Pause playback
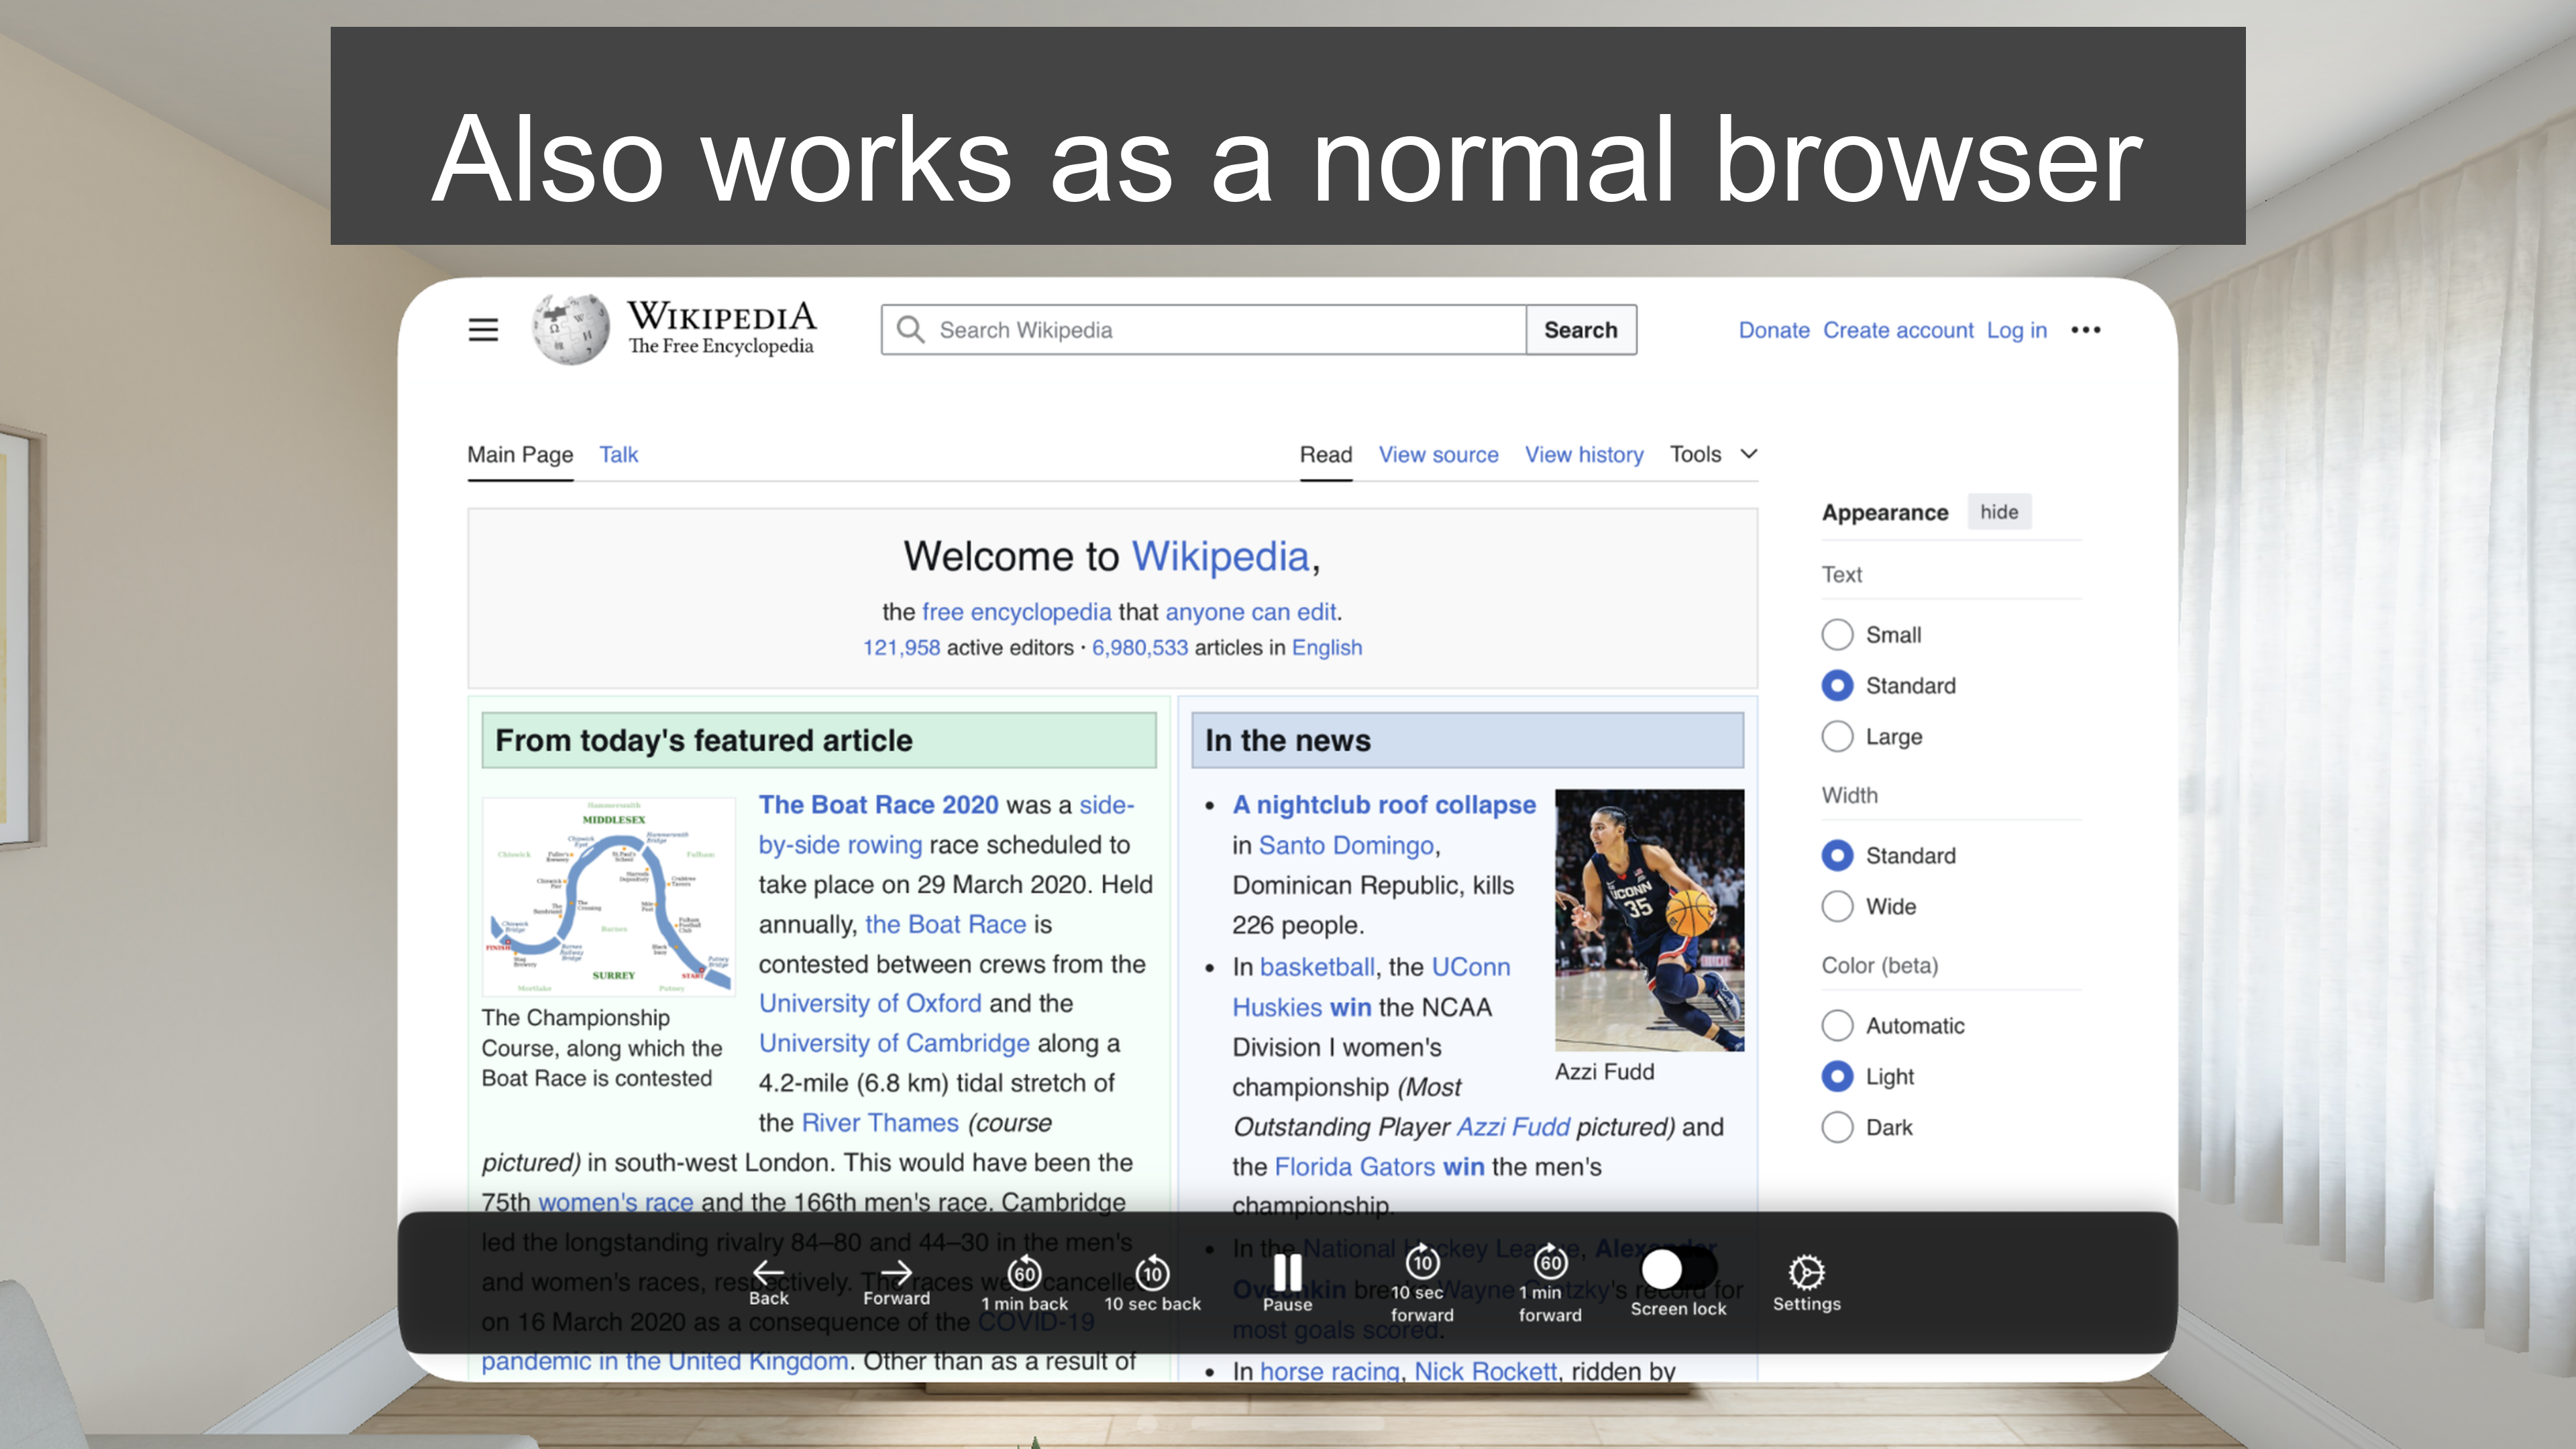 pyautogui.click(x=1287, y=1284)
